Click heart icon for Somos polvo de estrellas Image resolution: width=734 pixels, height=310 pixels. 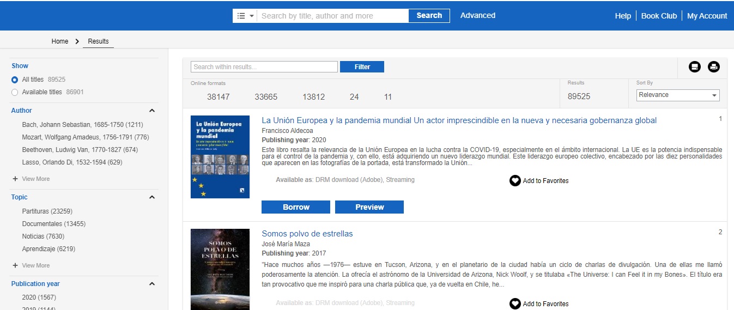point(515,303)
